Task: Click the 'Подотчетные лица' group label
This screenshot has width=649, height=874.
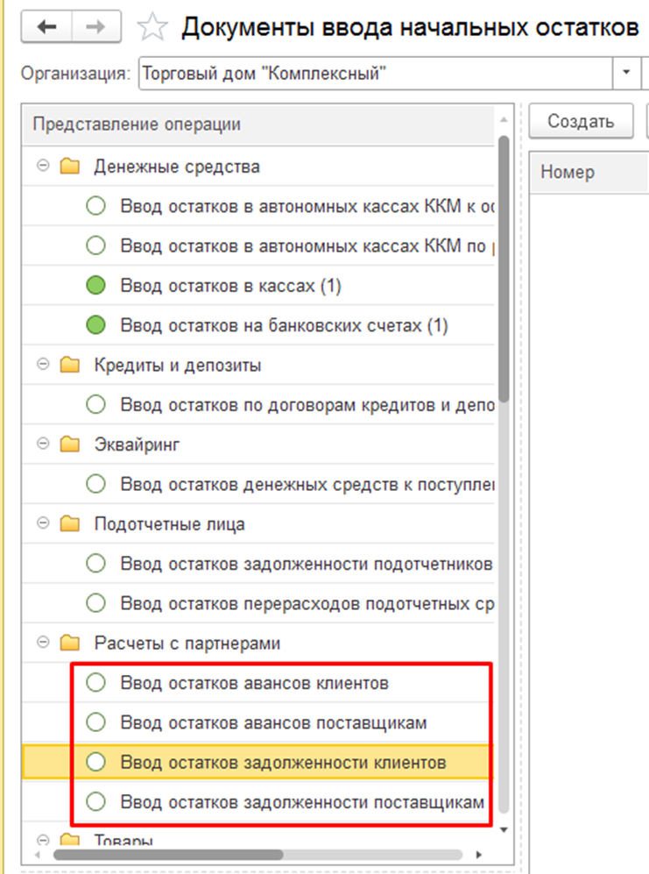Action: click(169, 524)
